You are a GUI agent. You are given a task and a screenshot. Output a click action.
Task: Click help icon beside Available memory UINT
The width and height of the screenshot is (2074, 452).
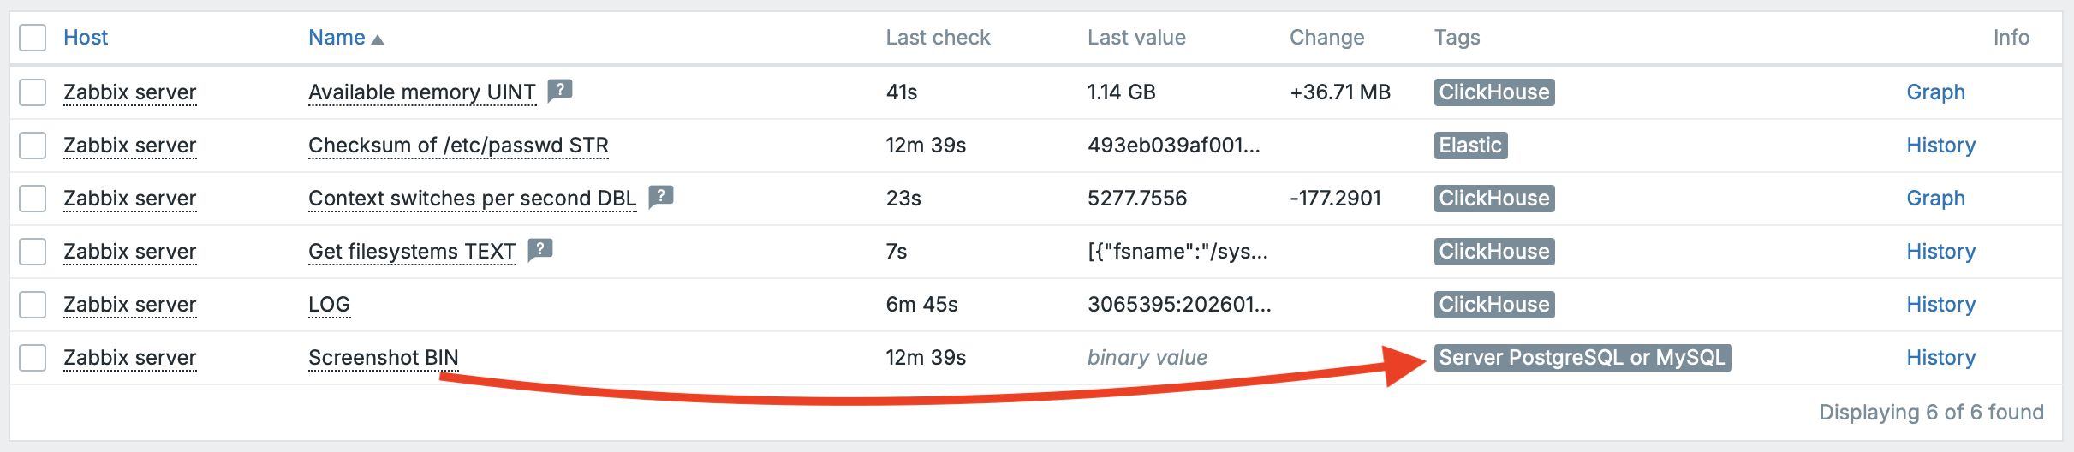559,90
